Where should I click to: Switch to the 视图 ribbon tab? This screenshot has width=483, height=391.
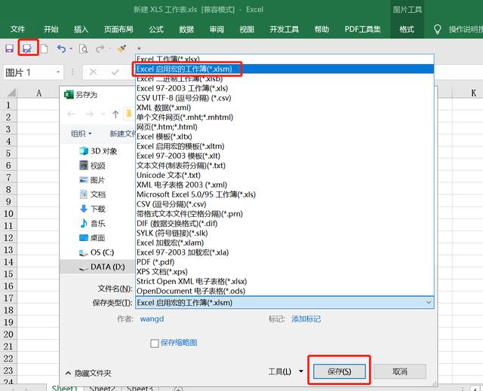click(247, 29)
